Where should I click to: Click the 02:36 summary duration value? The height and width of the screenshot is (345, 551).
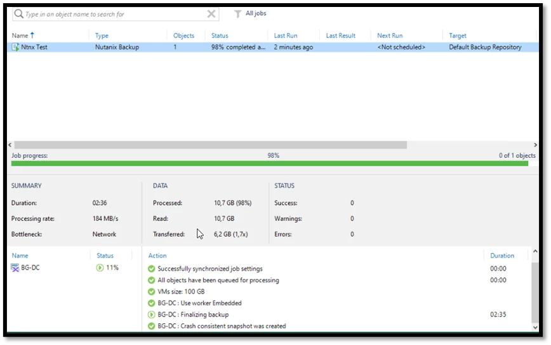pos(100,203)
